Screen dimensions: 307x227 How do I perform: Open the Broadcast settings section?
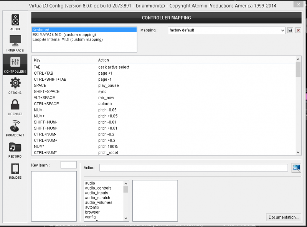pyautogui.click(x=15, y=128)
